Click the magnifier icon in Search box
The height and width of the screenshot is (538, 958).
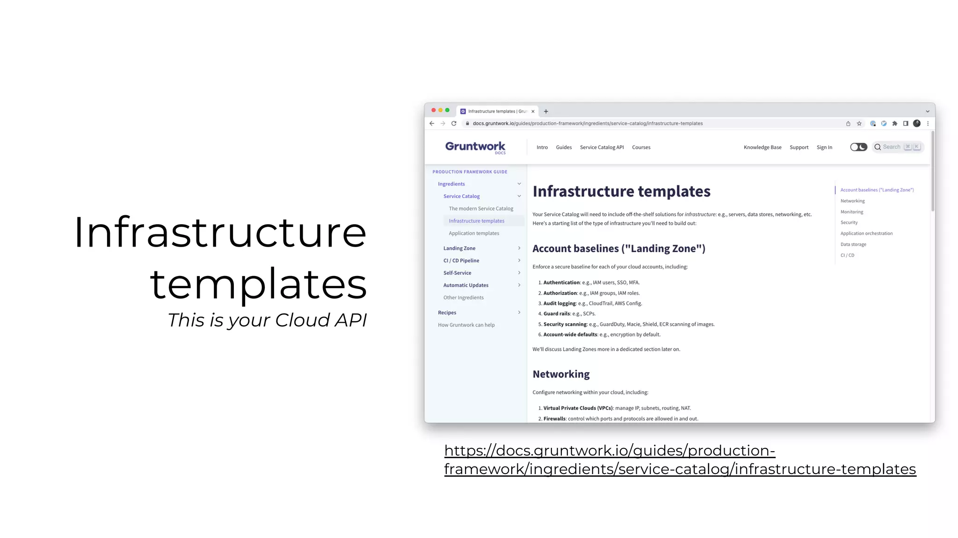coord(878,147)
